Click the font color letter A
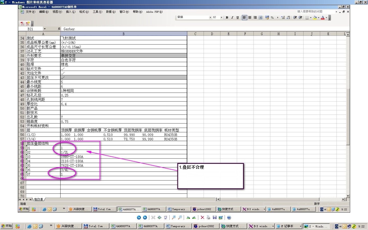368x230 pixels. click(323, 17)
